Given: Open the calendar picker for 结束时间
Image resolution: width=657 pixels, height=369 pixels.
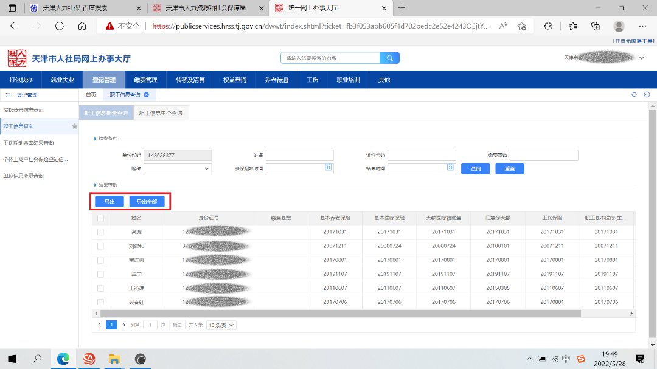Looking at the screenshot, I should 450,168.
